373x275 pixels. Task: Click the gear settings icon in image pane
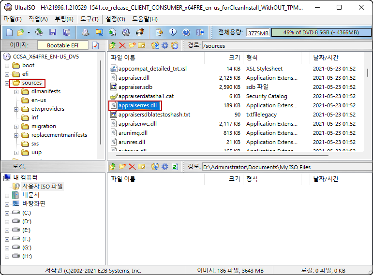click(165, 45)
